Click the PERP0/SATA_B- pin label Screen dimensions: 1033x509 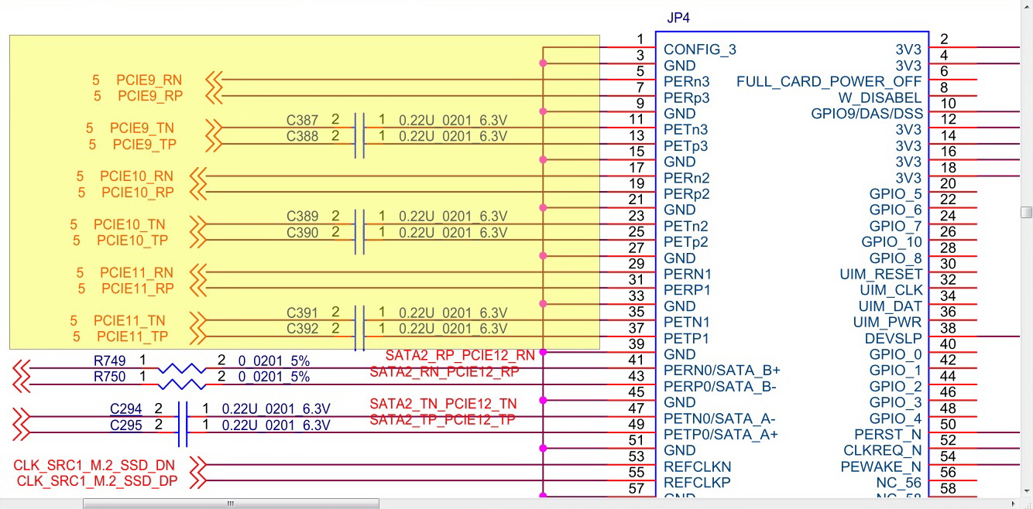[720, 386]
